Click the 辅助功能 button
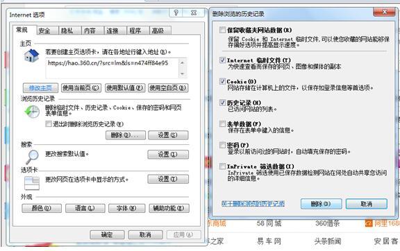 pyautogui.click(x=169, y=208)
